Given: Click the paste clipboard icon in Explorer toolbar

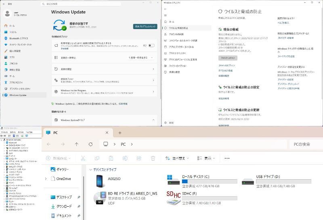Looking at the screenshot, I should click(111, 158).
